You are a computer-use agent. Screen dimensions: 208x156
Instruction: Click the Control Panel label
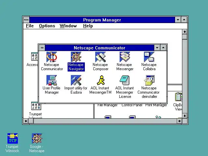click(x=132, y=105)
